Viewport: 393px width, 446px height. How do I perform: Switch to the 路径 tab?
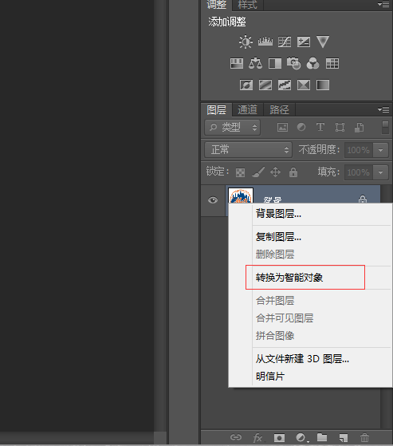[279, 110]
